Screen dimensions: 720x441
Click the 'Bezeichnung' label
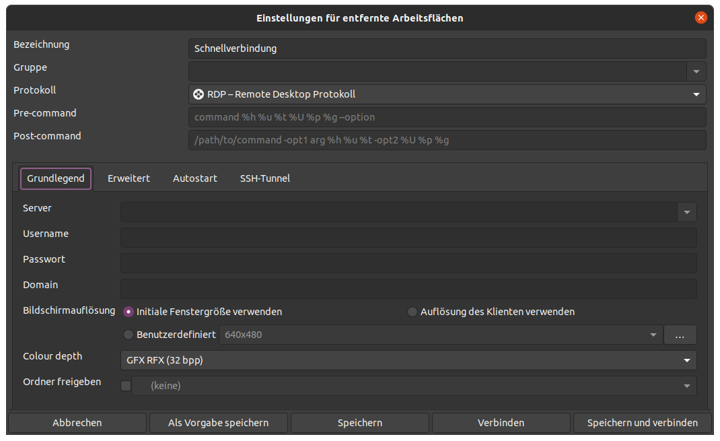[x=41, y=44]
